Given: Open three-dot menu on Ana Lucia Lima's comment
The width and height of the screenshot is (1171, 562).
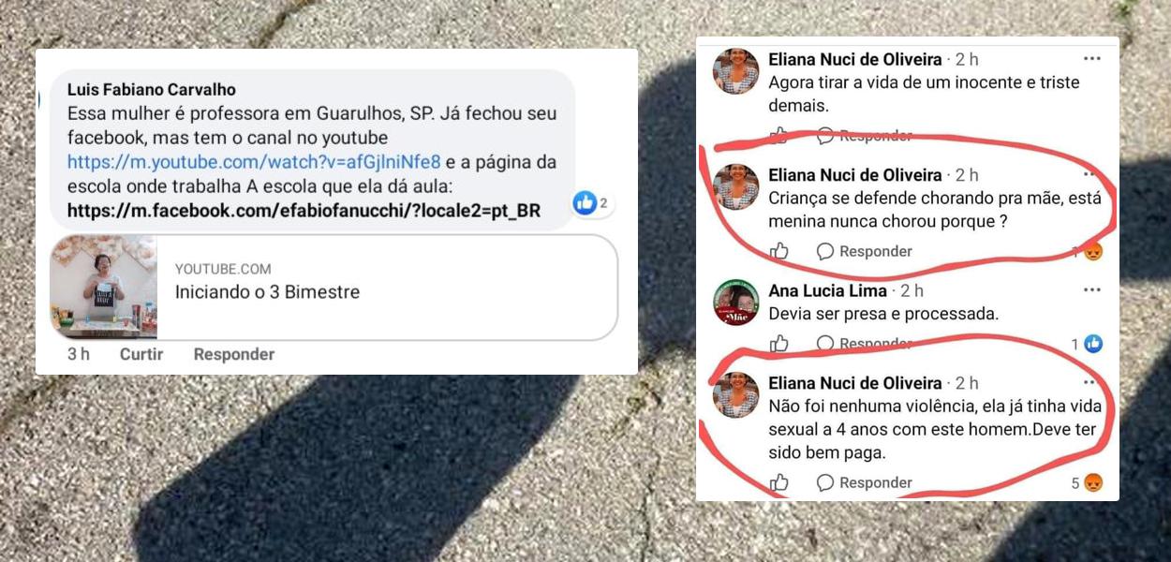Looking at the screenshot, I should pyautogui.click(x=1091, y=290).
